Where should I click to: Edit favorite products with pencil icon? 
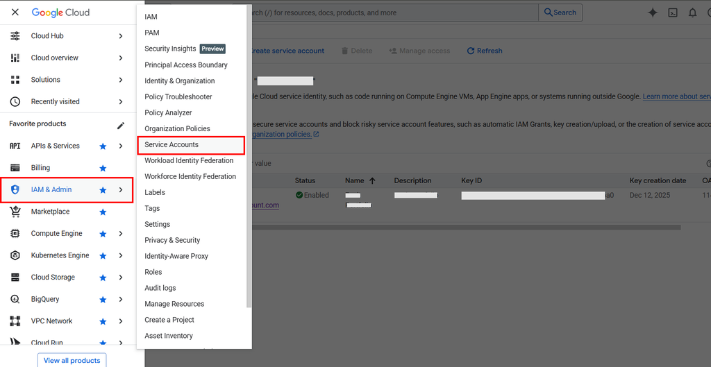[121, 126]
